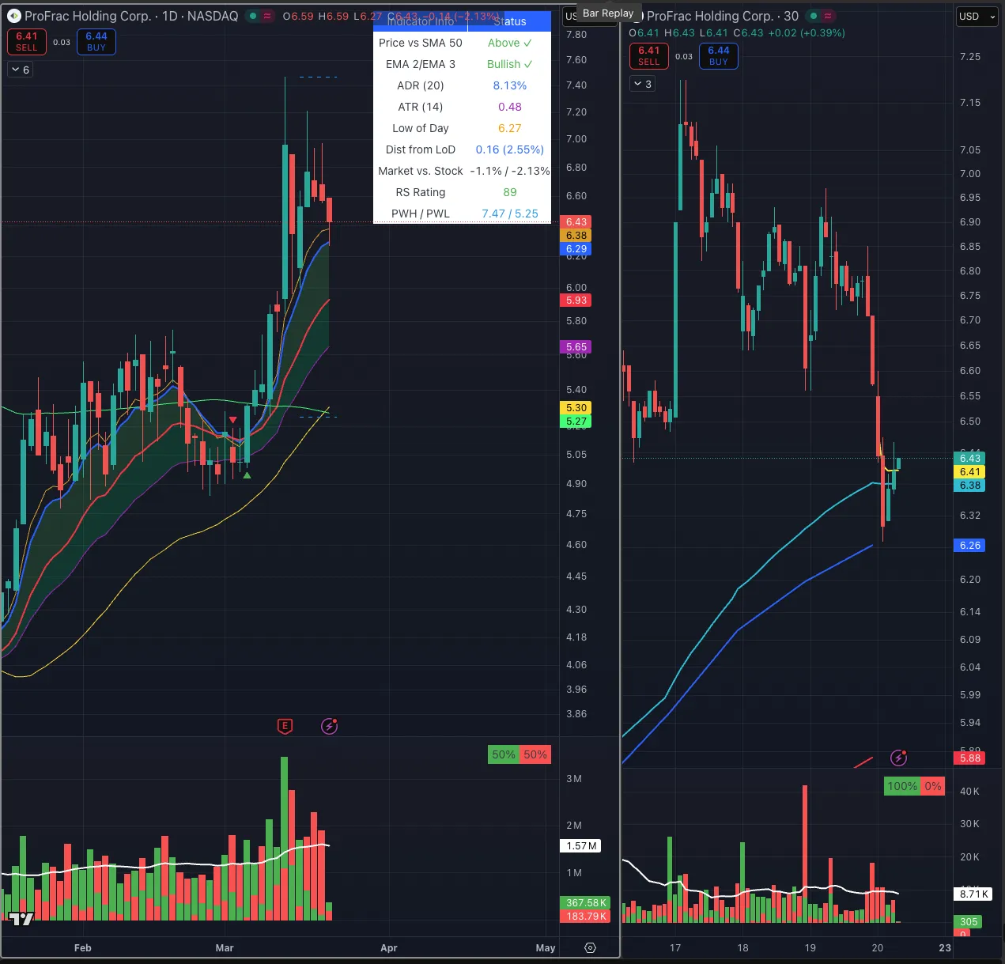Screen dimensions: 1005x964
Task: Click the ADR (20) value 8.13%
Action: (x=510, y=85)
